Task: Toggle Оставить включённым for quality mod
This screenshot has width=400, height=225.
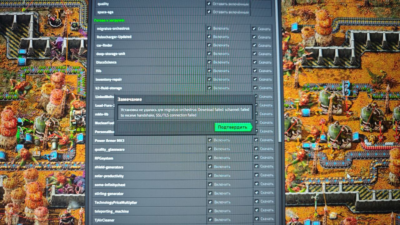Action: tap(209, 4)
